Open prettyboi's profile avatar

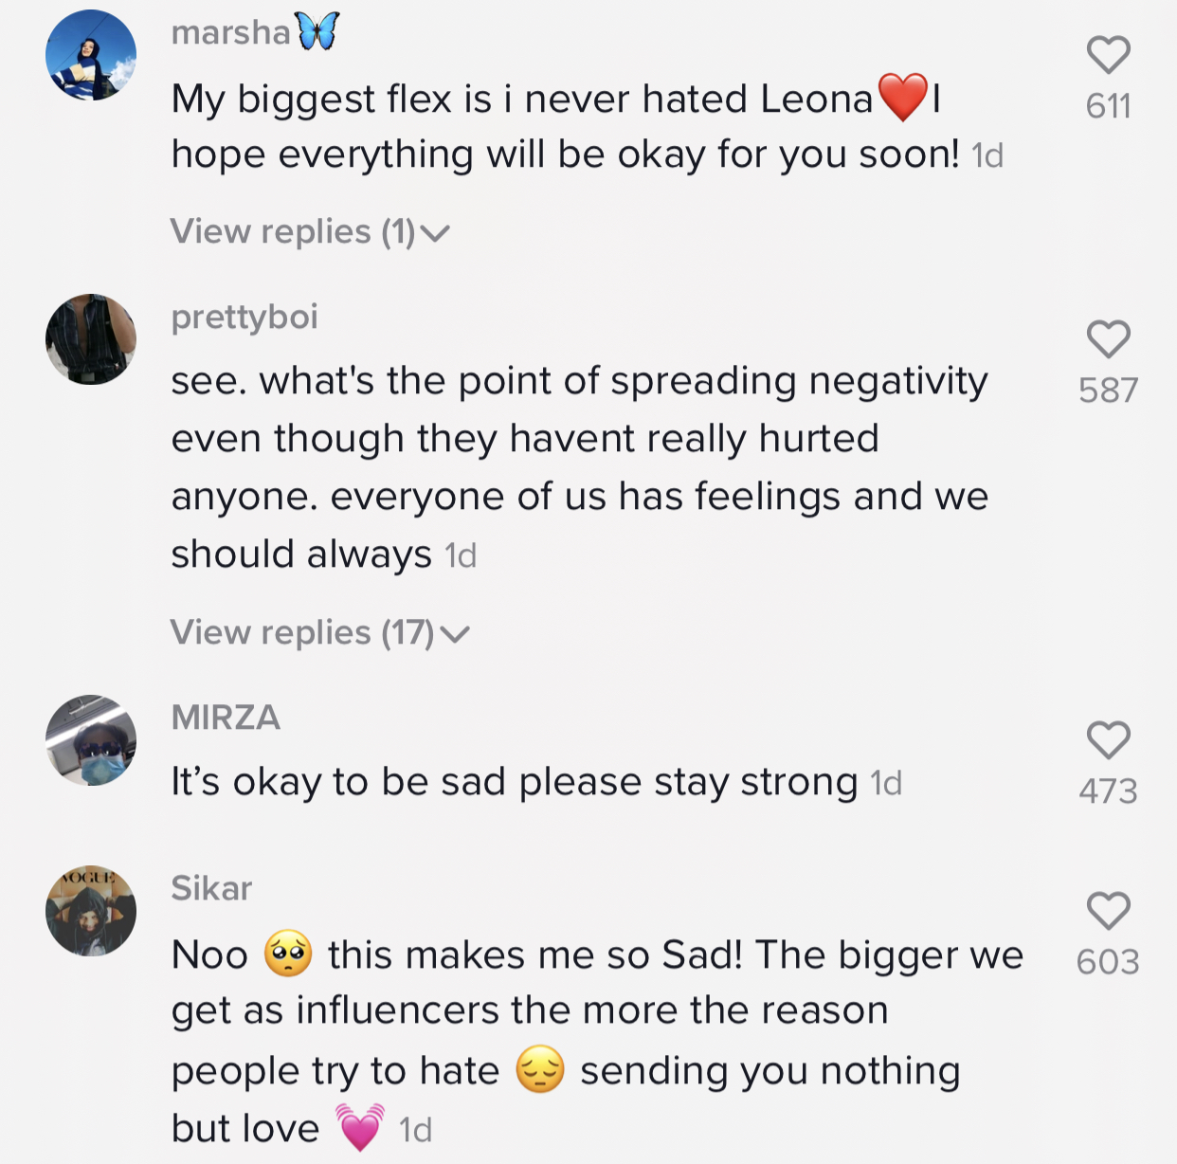coord(91,339)
